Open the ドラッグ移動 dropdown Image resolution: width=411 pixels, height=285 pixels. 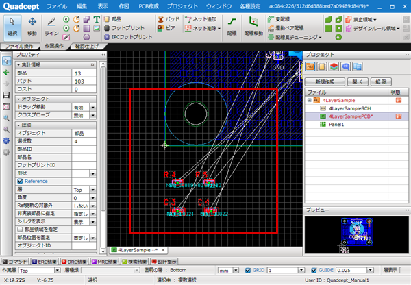coord(92,108)
